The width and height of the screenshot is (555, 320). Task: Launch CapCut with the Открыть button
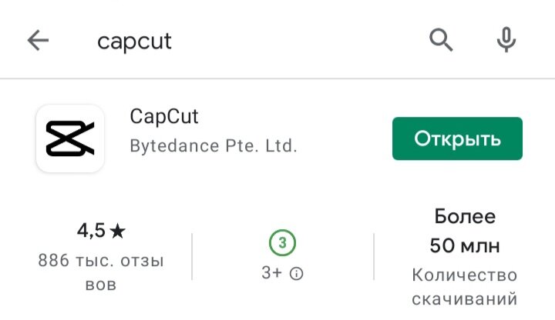(x=457, y=138)
